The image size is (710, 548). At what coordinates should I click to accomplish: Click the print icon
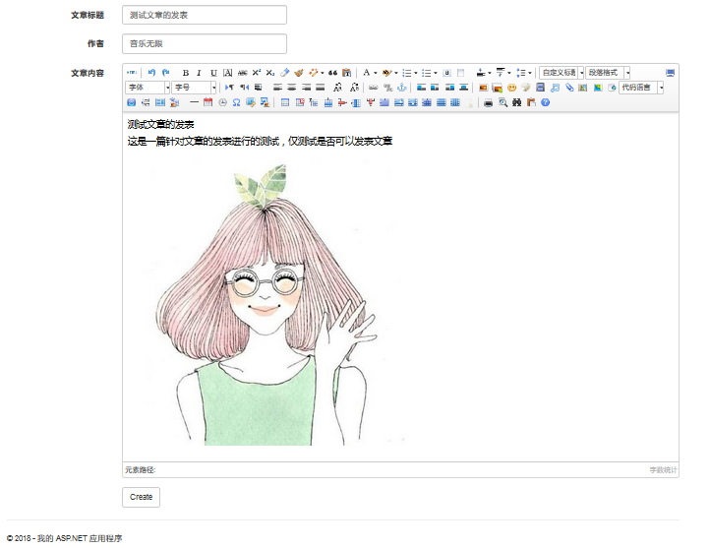click(488, 102)
